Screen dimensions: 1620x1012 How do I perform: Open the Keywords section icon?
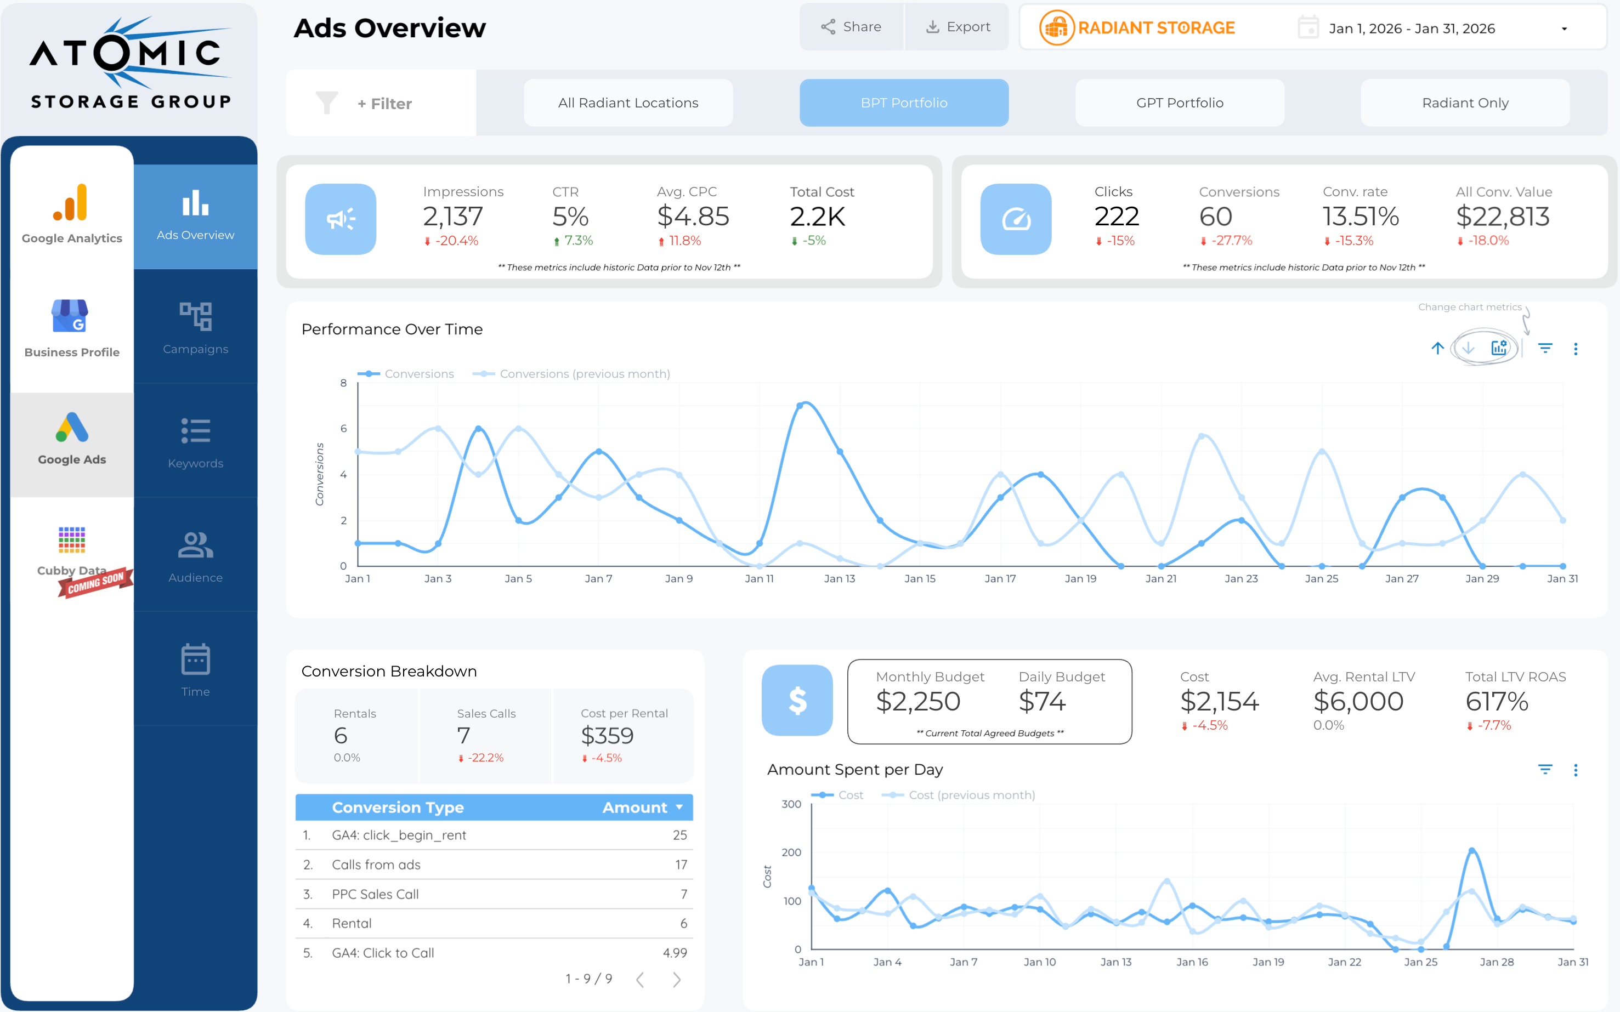195,431
